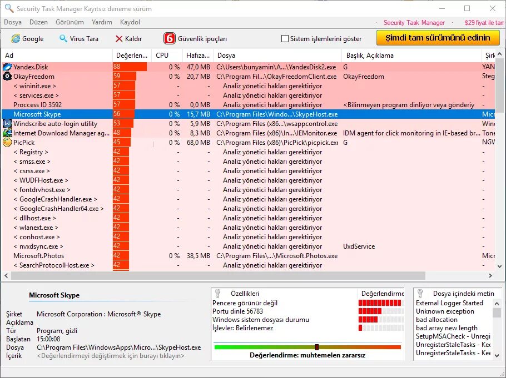Click the horizontal scrollbar left arrow

6,275
